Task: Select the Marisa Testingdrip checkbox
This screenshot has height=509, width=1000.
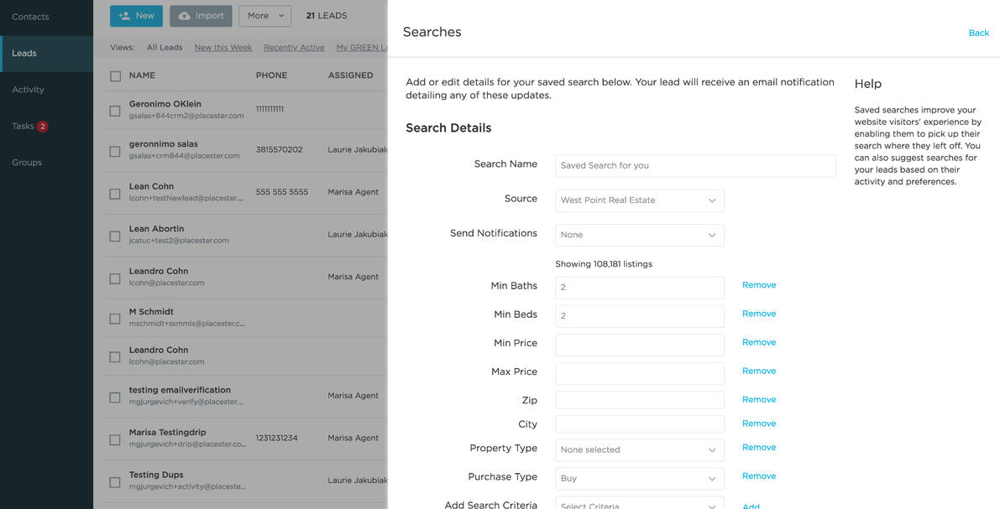Action: [115, 440]
